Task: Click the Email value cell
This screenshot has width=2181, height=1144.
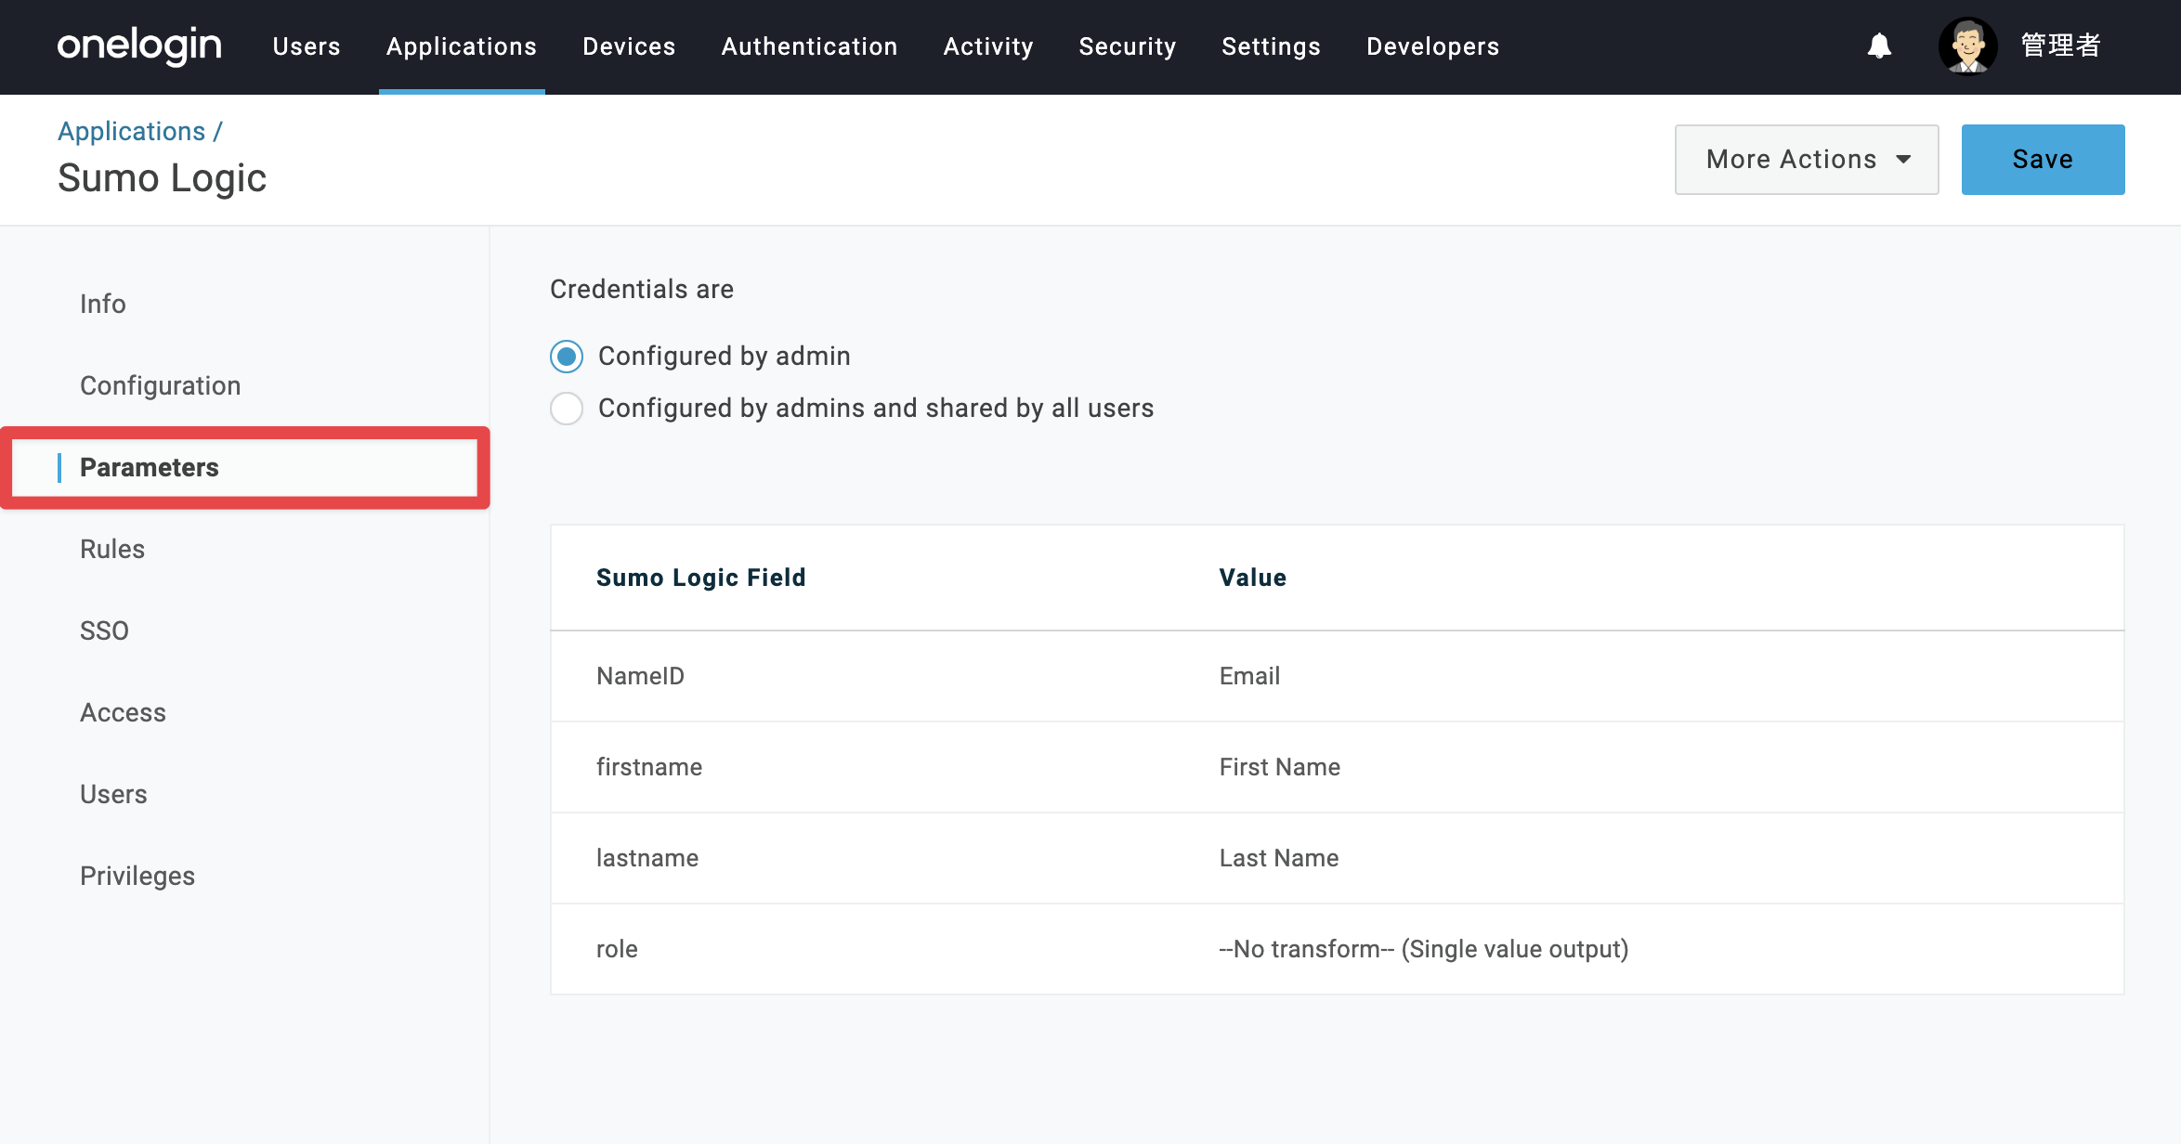Action: [1249, 676]
